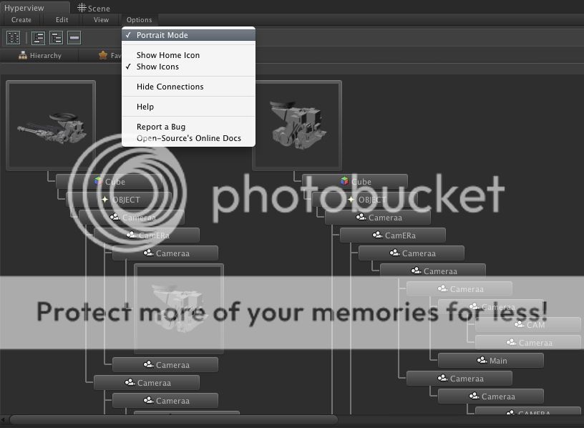Click the thumbnail above the right tree's Cube node
This screenshot has height=428, width=584.
click(297, 125)
